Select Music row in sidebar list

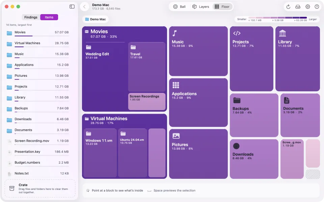(37, 55)
